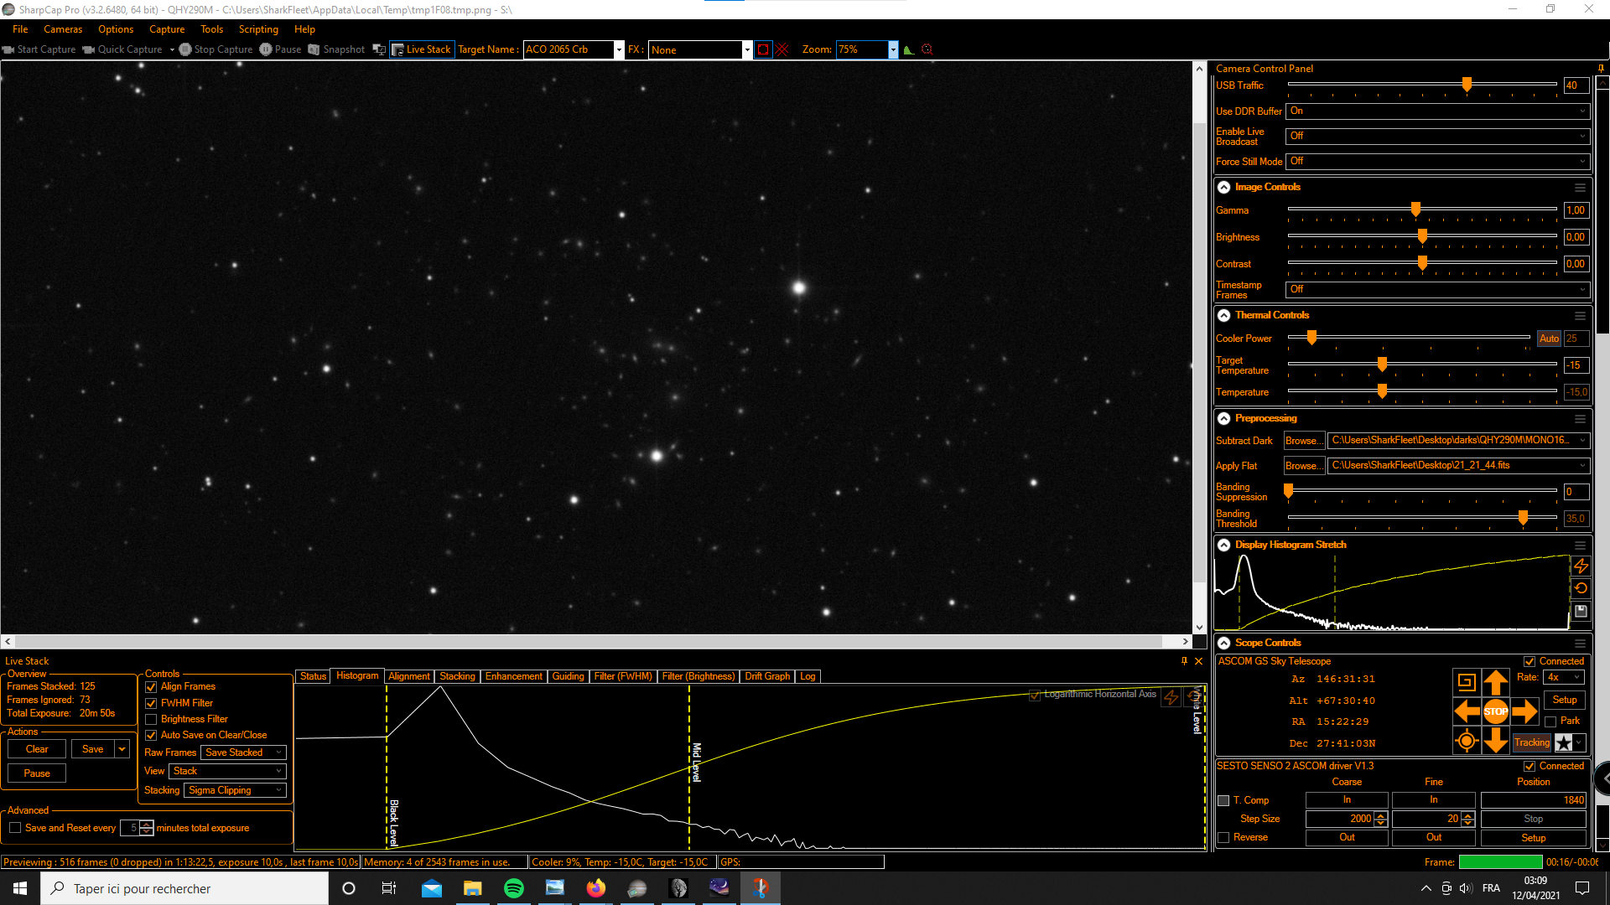The width and height of the screenshot is (1610, 905).
Task: Click the Clear button in Live Stack Actions
Action: click(x=37, y=749)
